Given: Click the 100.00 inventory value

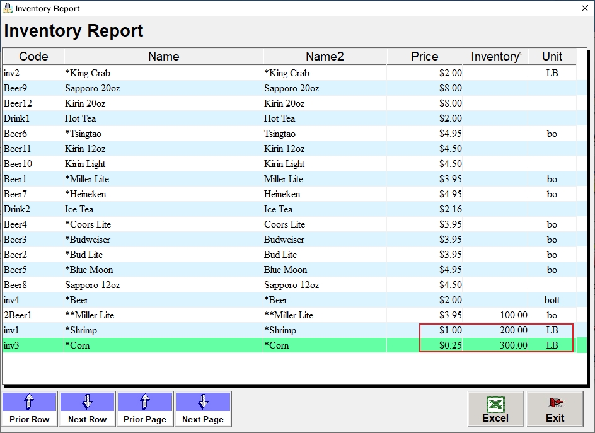Looking at the screenshot, I should click(495, 315).
